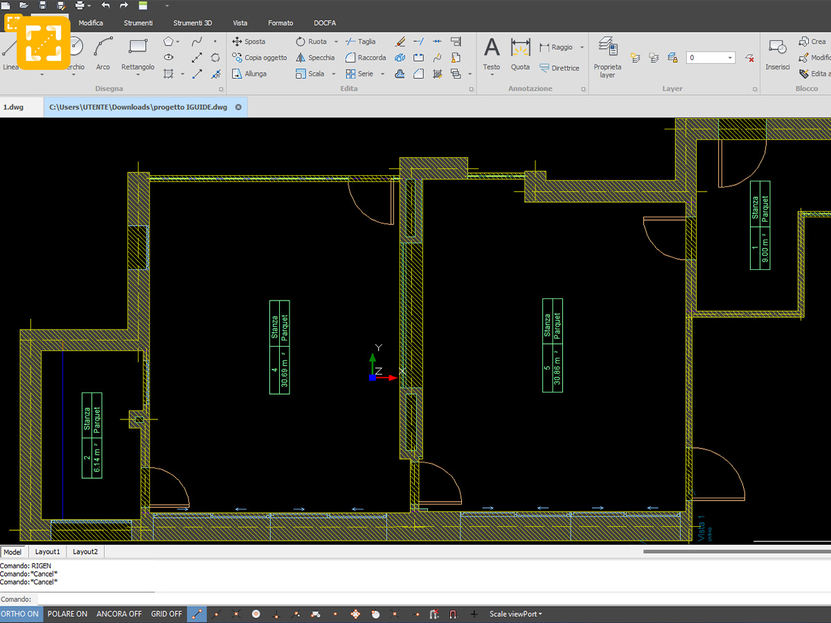Click the horizontal scrollbar below drawing
The image size is (831, 623).
click(737, 552)
